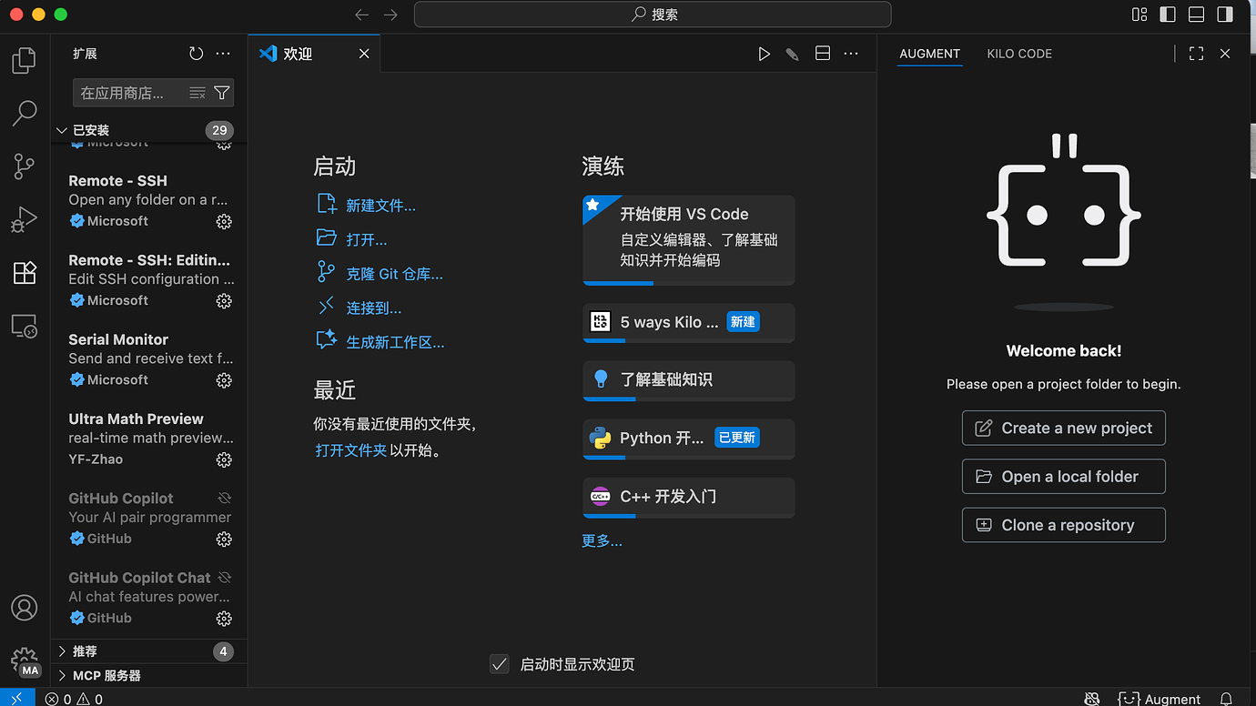Open the Remote Explorer view
This screenshot has height=706, width=1256.
click(25, 326)
